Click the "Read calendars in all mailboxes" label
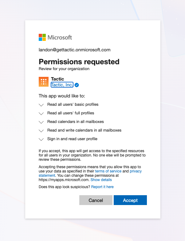185x241 pixels. (x=76, y=122)
